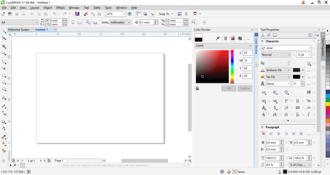Select the Shape tool
This screenshot has width=330, height=175.
click(4, 38)
